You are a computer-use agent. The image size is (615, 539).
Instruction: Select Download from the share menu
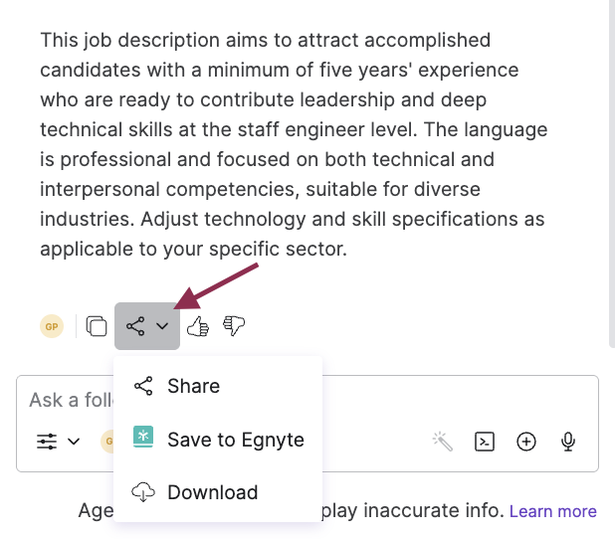click(212, 492)
